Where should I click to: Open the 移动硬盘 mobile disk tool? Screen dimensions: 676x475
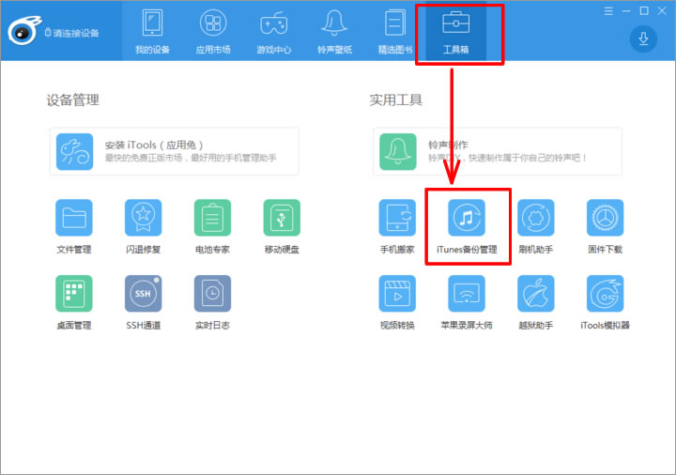pos(282,218)
